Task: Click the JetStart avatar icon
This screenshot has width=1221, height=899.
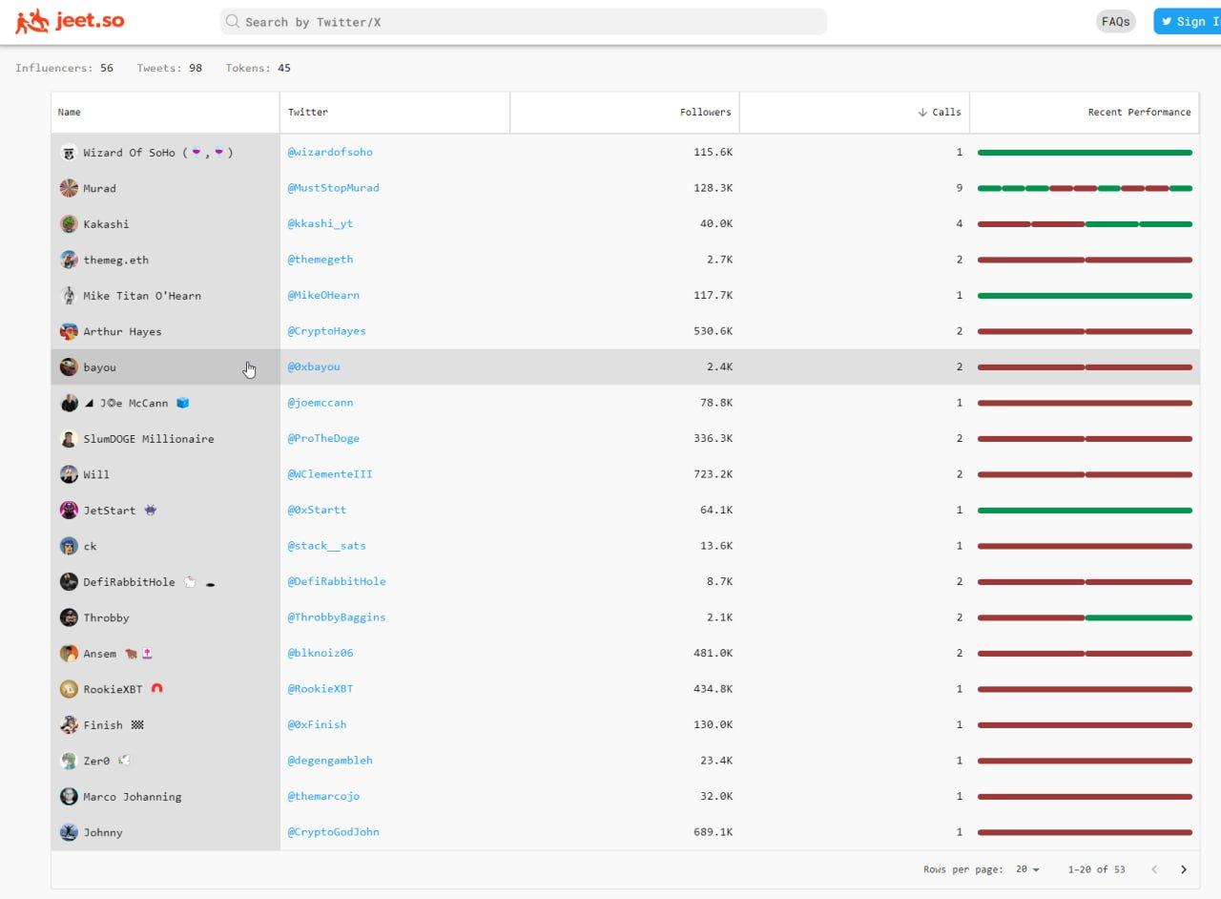Action: pos(69,511)
